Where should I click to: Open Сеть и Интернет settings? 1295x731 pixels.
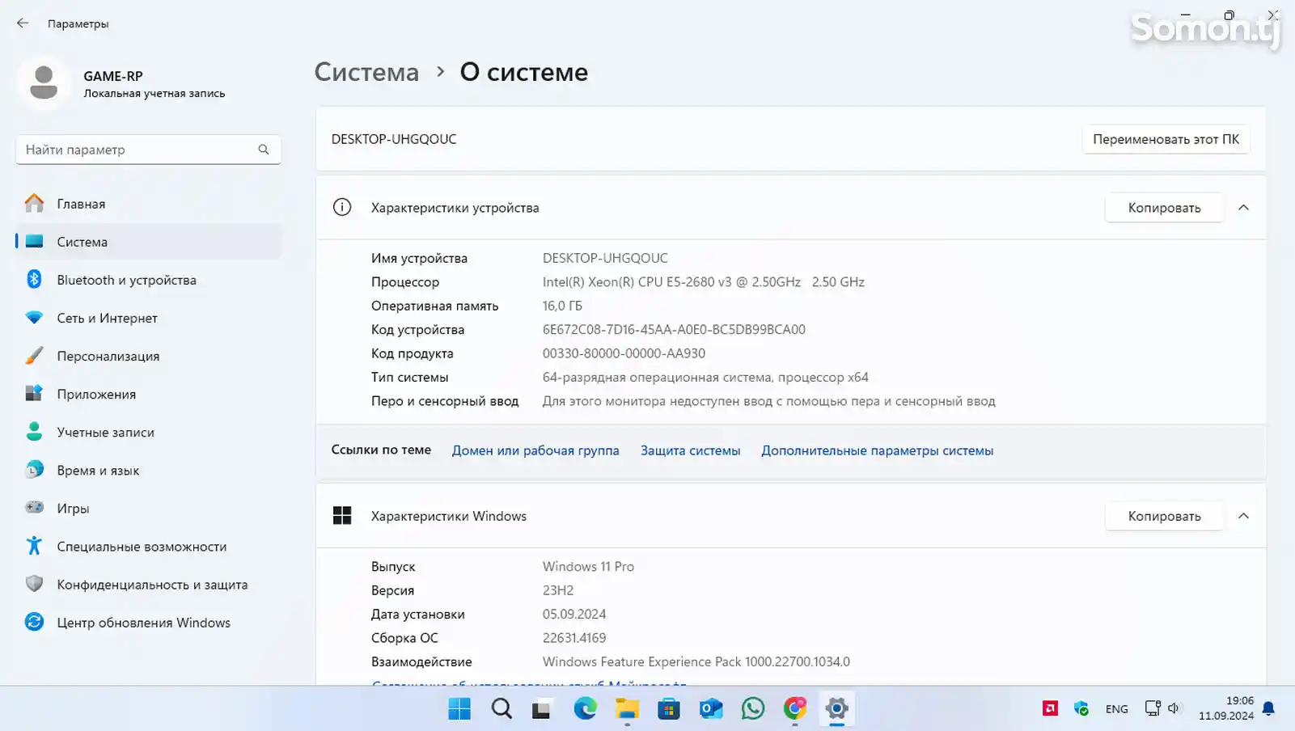click(148, 318)
